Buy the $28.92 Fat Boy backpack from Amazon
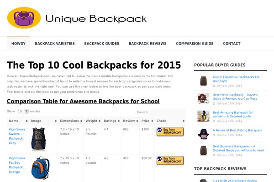The width and height of the screenshot is (274, 182). click(170, 161)
